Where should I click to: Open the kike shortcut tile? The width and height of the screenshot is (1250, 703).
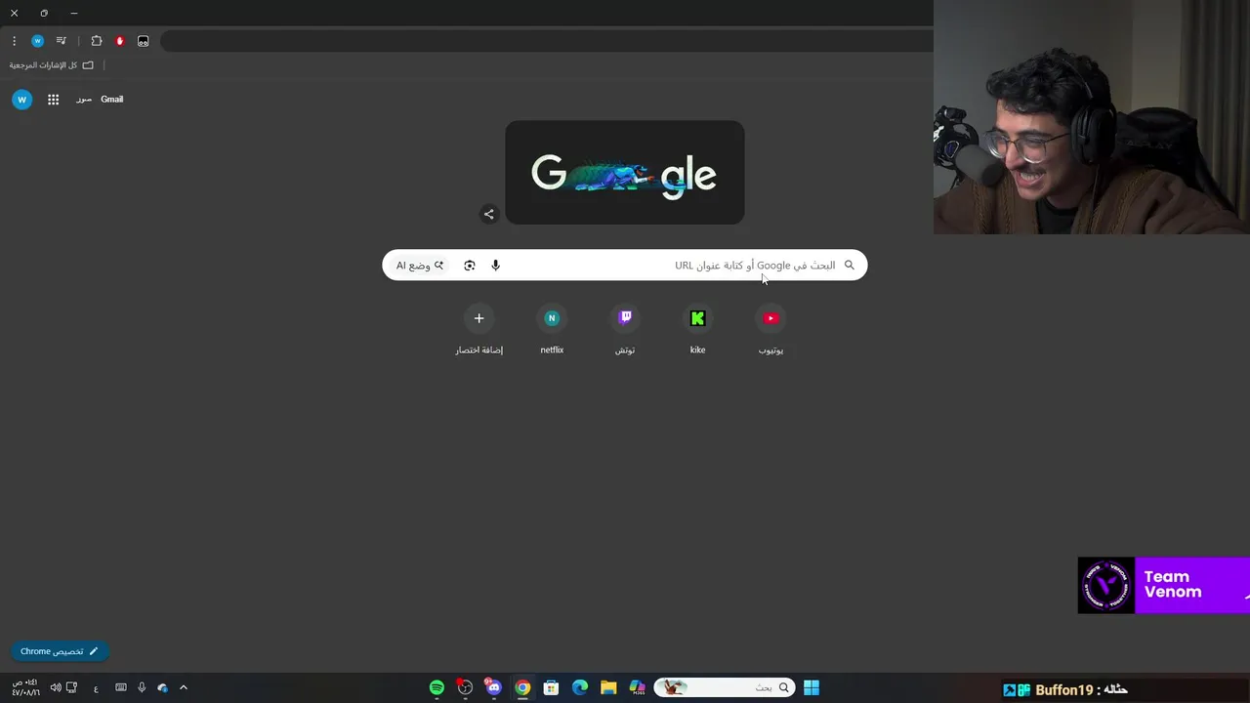pyautogui.click(x=697, y=330)
